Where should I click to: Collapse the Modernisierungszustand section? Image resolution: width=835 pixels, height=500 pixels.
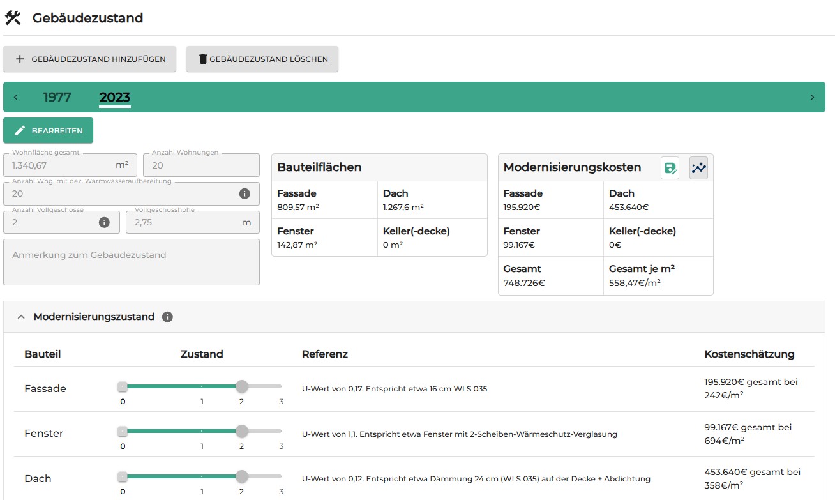point(21,317)
